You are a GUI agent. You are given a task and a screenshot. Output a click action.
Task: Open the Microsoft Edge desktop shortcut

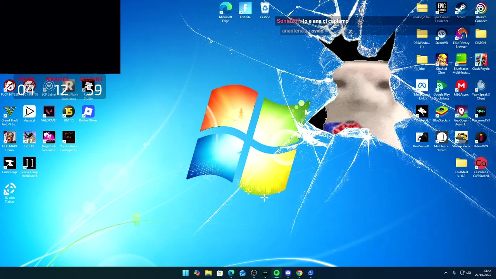pyautogui.click(x=226, y=12)
